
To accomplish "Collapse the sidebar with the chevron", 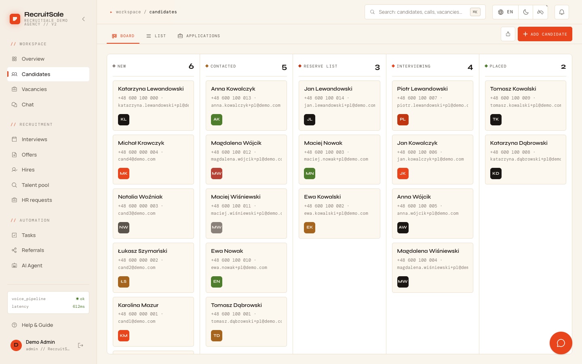I will [83, 19].
